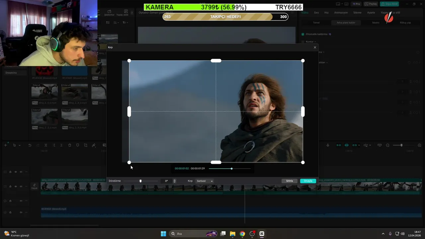Click the timeline zoom-in plus icon
Image resolution: width=425 pixels, height=239 pixels.
419,145
